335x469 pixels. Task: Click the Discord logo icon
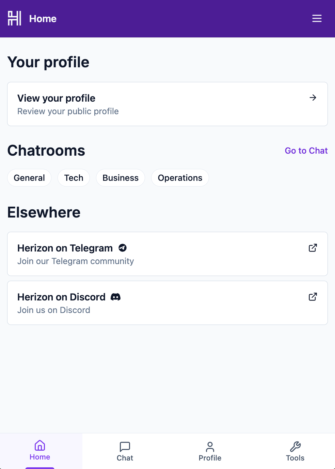[115, 297]
